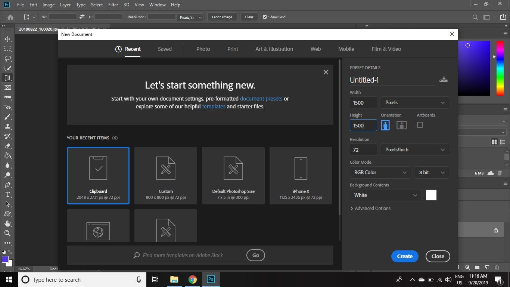Select the Eraser tool
Viewport: 510px width, 287px height.
coord(7,146)
